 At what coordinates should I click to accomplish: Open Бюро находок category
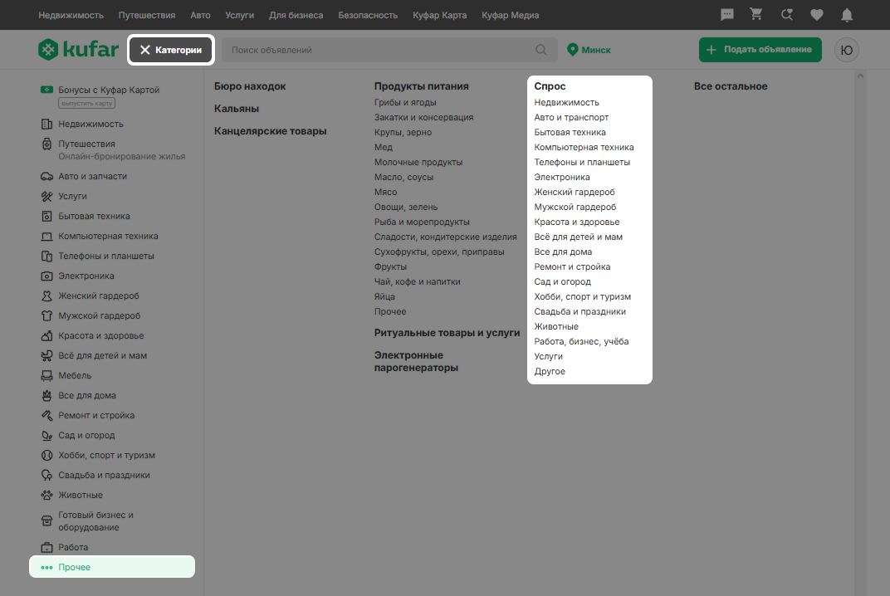pyautogui.click(x=250, y=86)
